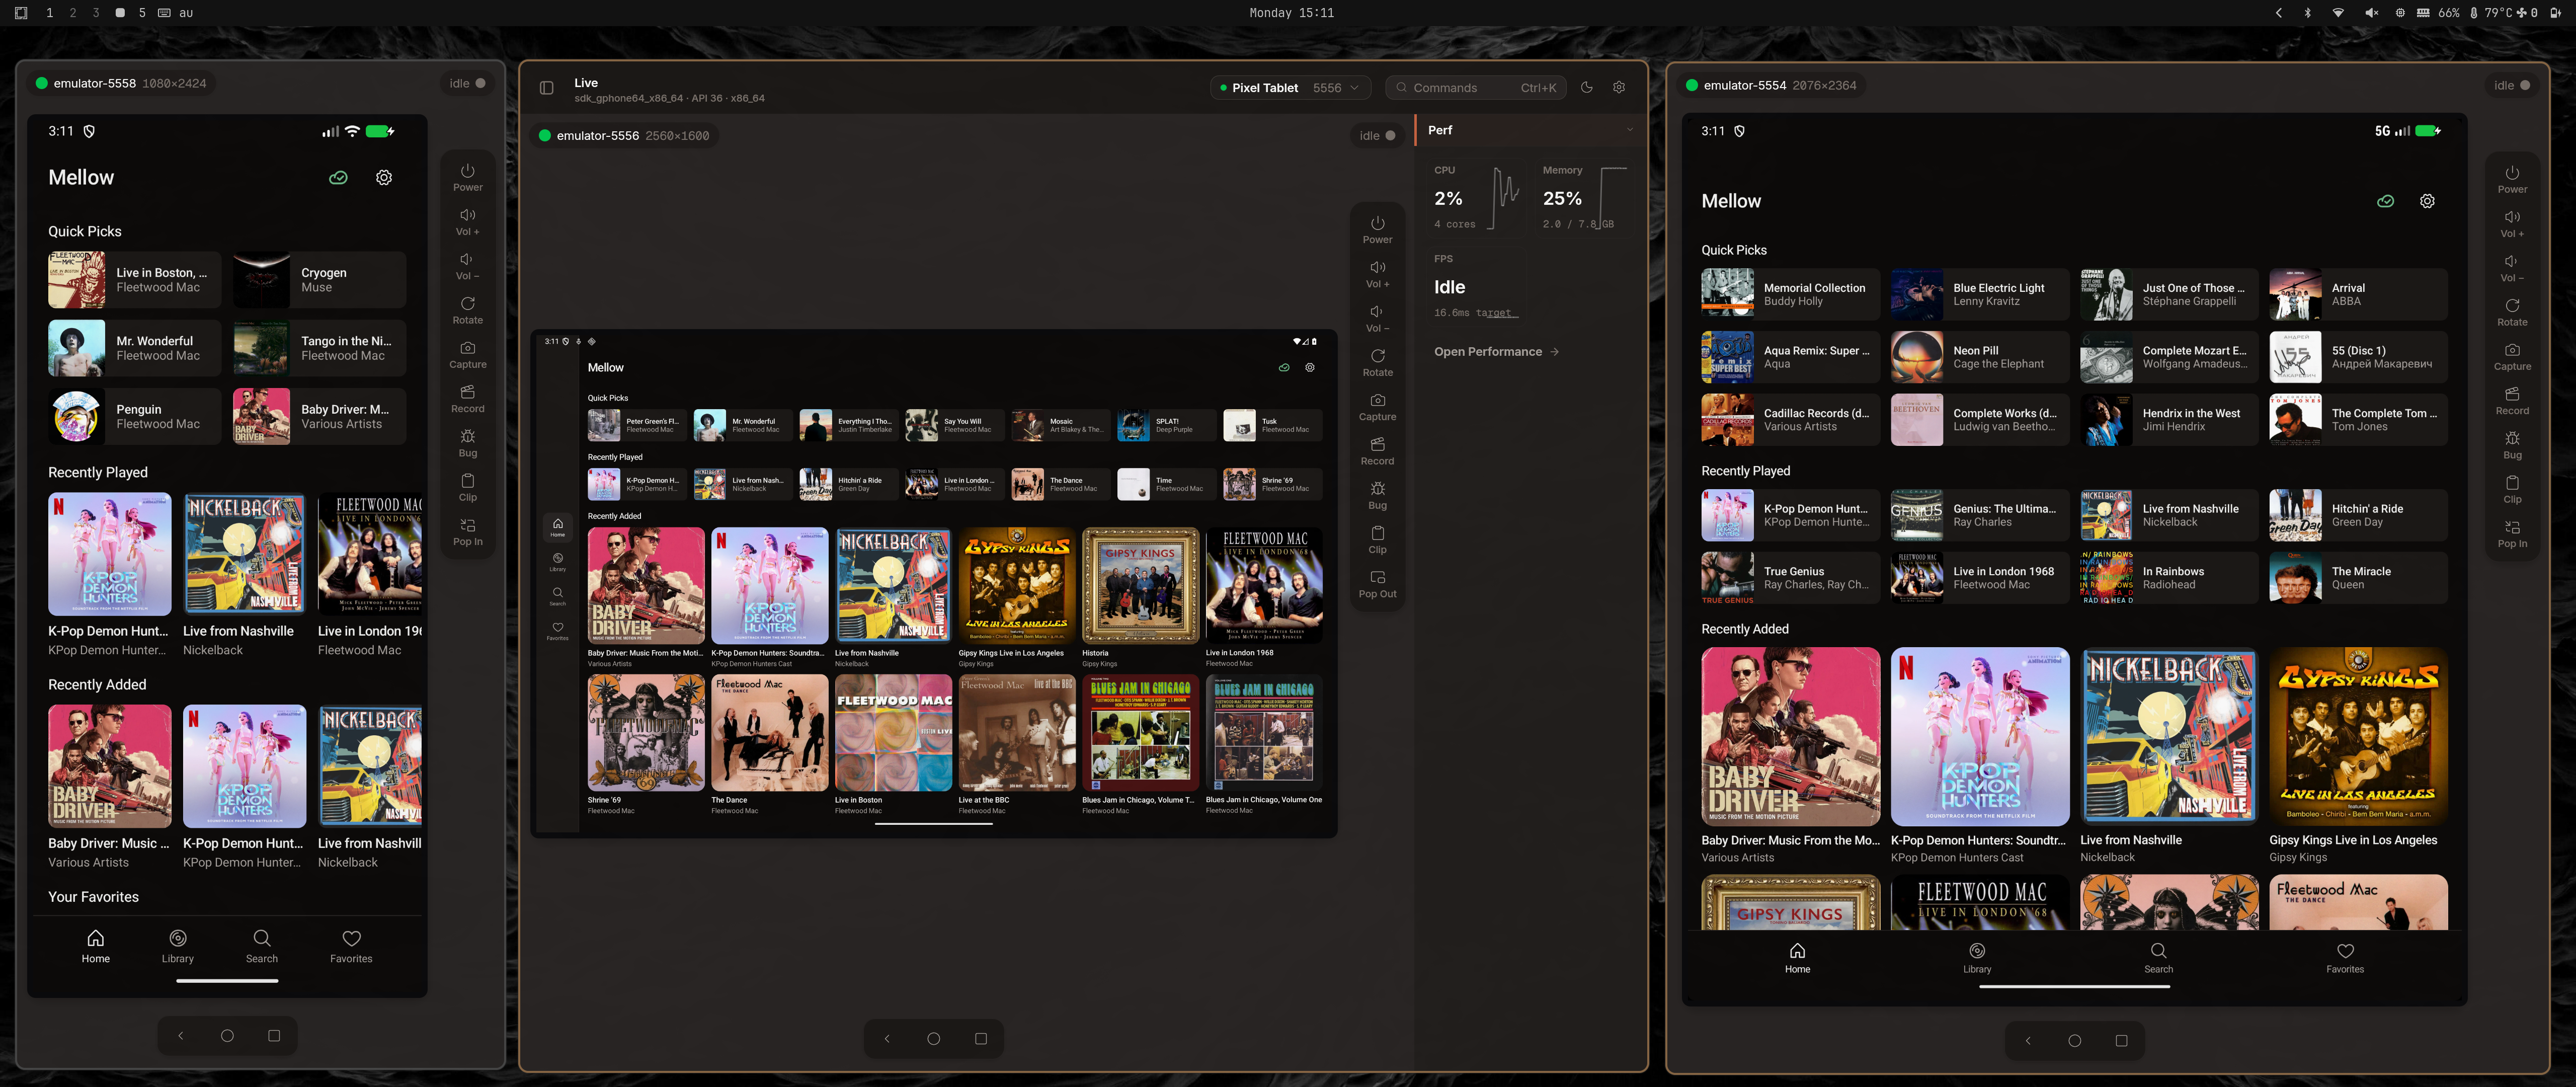Toggle idle status pill on emulator-5554
Screen dimensions: 2576x1087
pos(2512,85)
